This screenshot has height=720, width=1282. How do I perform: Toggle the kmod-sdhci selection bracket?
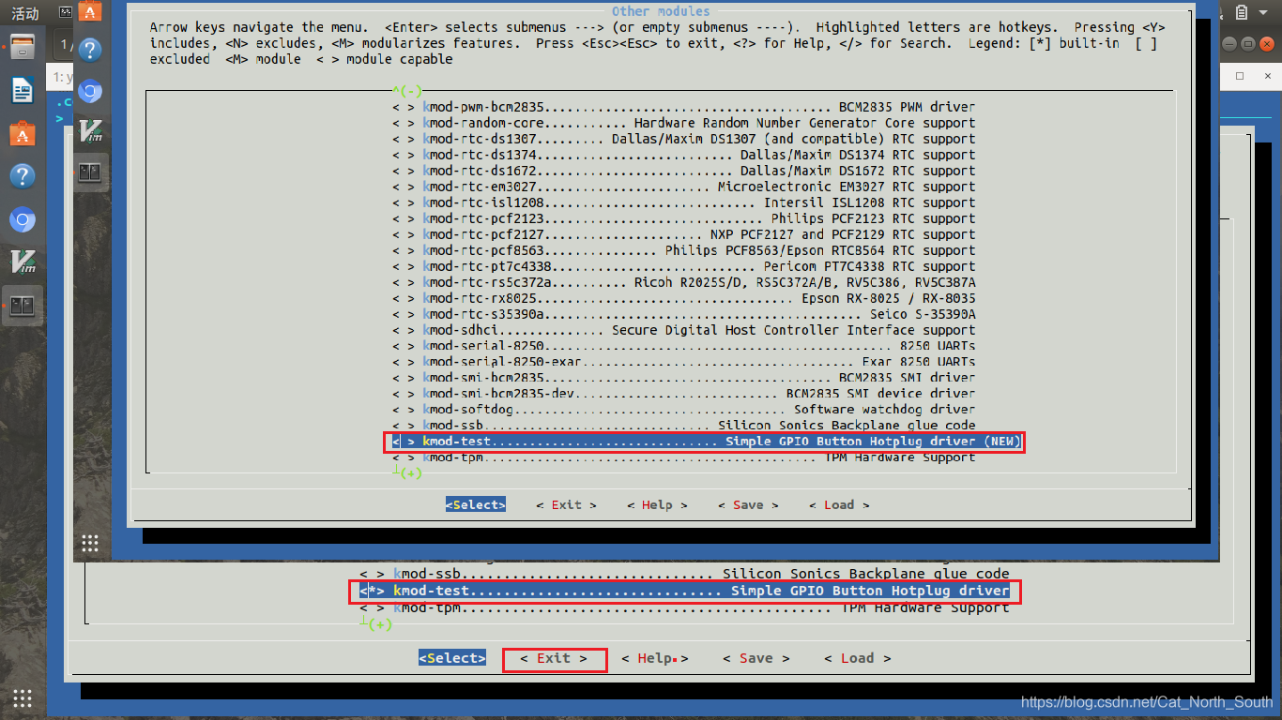[404, 330]
